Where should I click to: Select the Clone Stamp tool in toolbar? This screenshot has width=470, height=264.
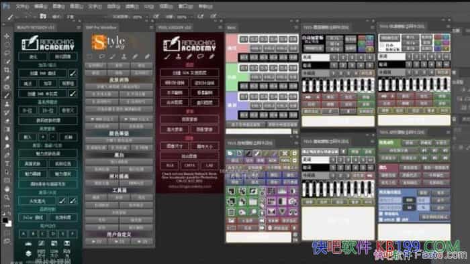click(x=7, y=104)
